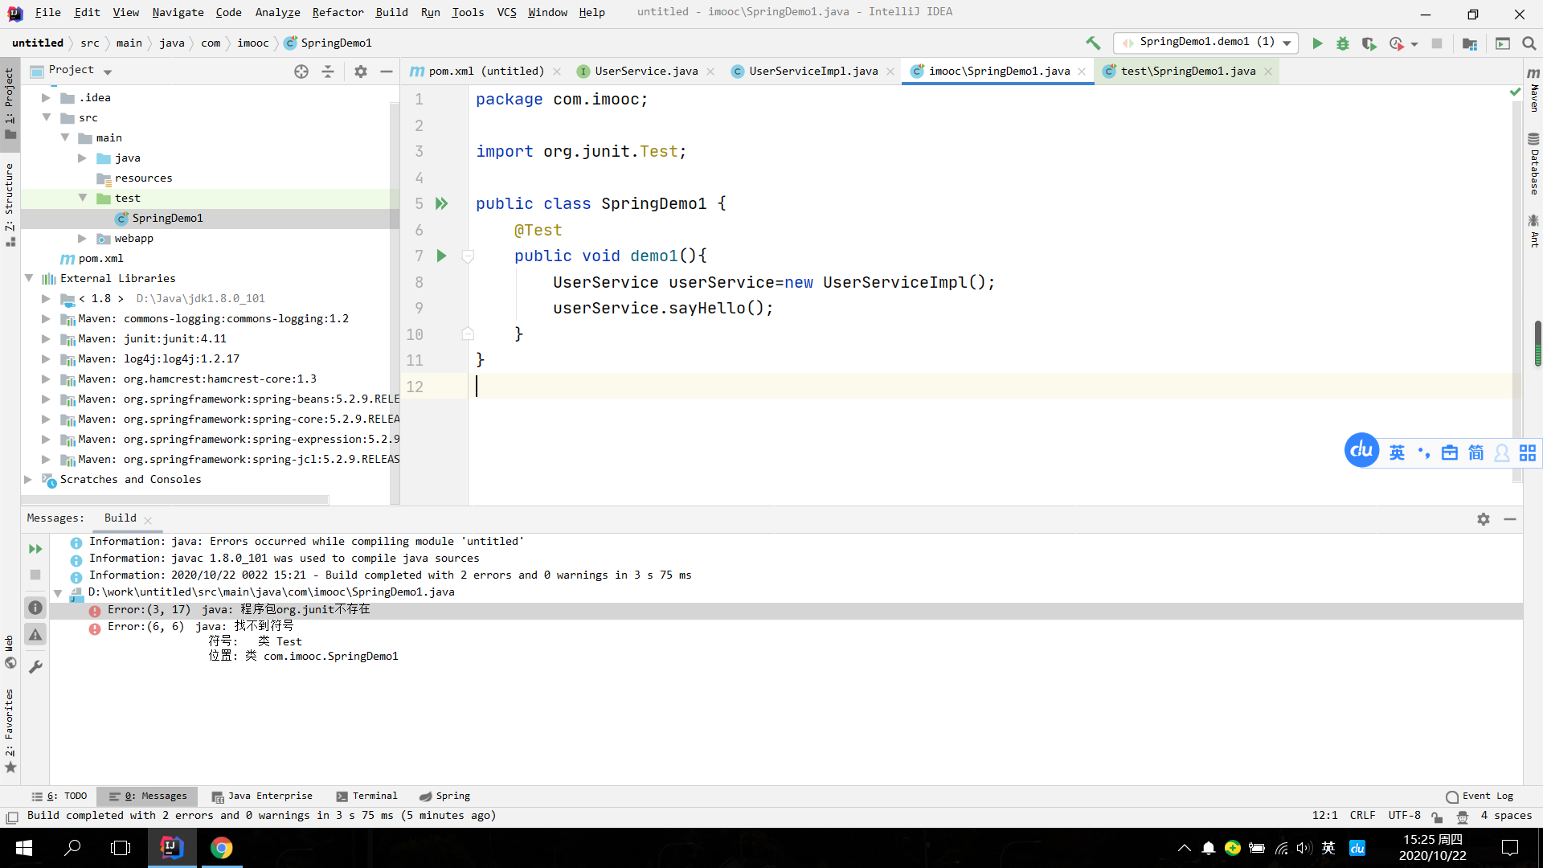Image resolution: width=1543 pixels, height=868 pixels.
Task: Expand the .idea folder
Action: click(46, 98)
